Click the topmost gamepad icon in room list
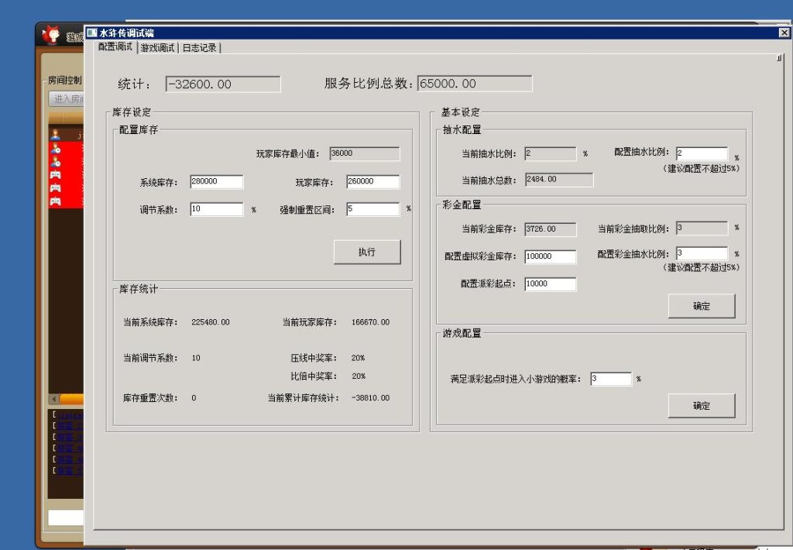This screenshot has width=793, height=550. [56, 175]
